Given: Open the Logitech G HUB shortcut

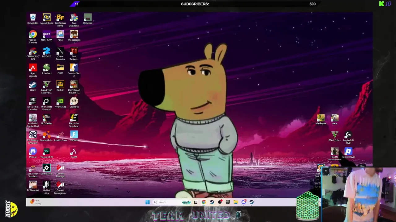Looking at the screenshot, I should pyautogui.click(x=348, y=137).
